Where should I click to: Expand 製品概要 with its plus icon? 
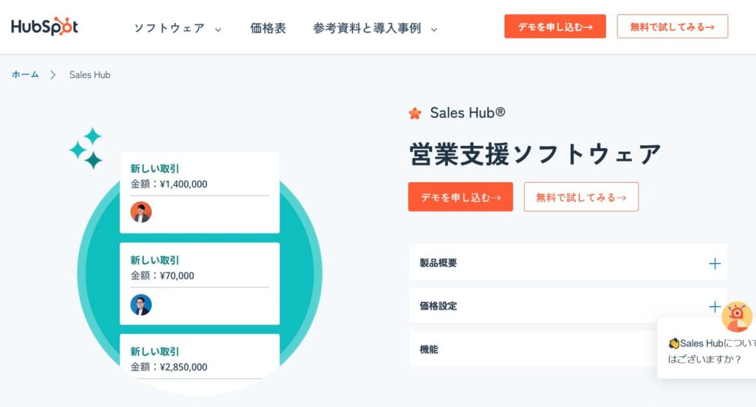[714, 263]
